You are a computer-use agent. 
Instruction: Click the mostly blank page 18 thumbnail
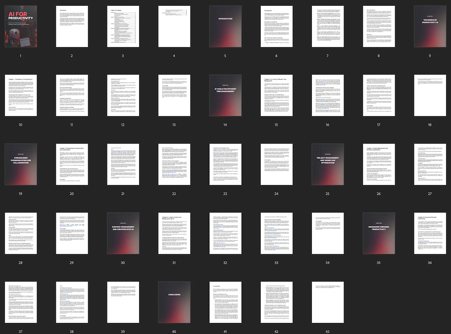click(429, 95)
